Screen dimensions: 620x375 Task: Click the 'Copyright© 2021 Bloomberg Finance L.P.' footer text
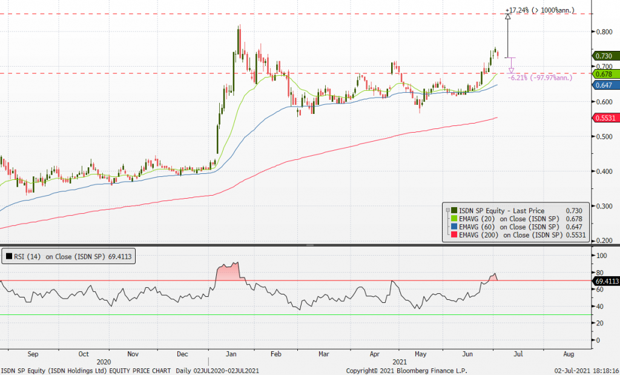click(x=406, y=371)
